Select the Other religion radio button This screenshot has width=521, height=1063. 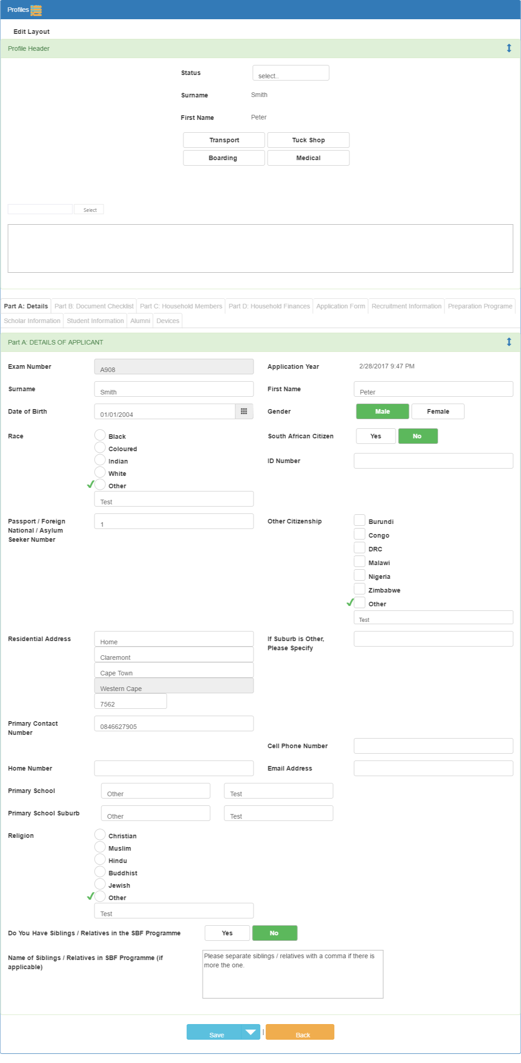(100, 896)
